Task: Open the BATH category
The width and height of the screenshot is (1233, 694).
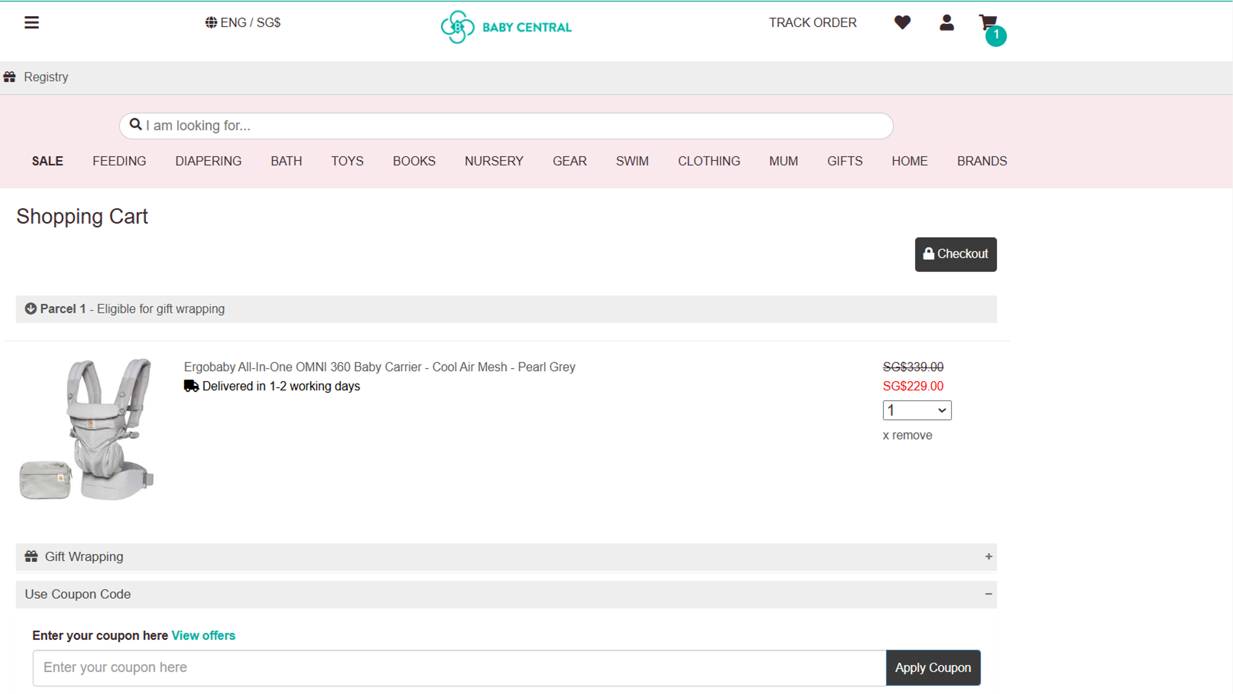Action: pyautogui.click(x=286, y=161)
